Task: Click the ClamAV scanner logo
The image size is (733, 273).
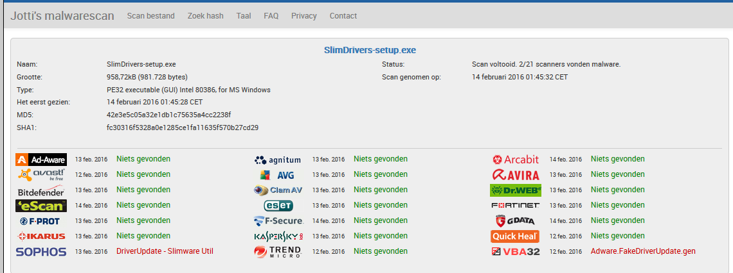Action: click(x=278, y=190)
